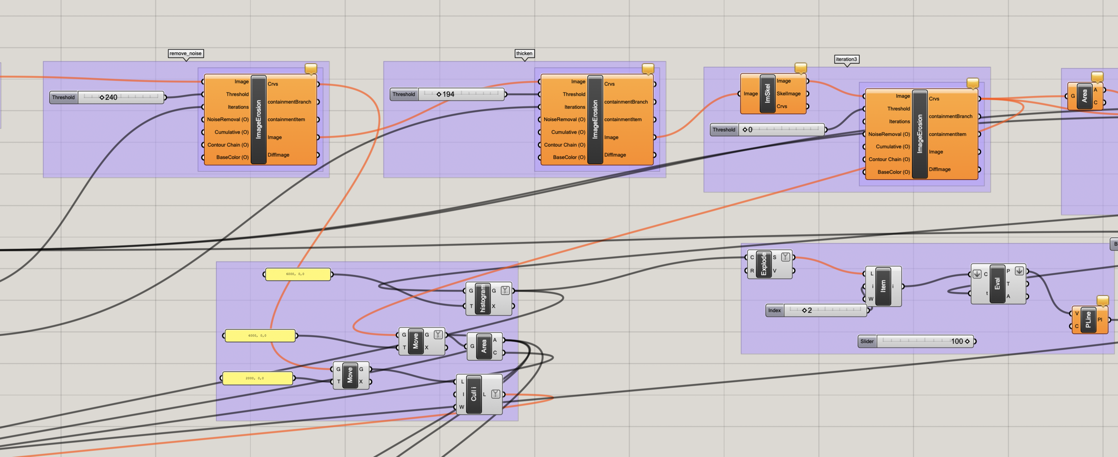The image size is (1118, 457).
Task: Open warning balloon on iteration3 ImageErosion component
Action: [973, 83]
